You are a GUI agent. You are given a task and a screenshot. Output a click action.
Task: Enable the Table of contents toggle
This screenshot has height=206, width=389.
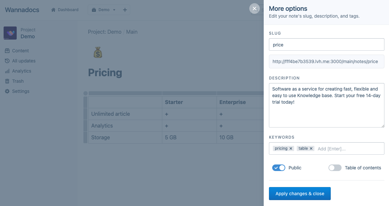[335, 168]
